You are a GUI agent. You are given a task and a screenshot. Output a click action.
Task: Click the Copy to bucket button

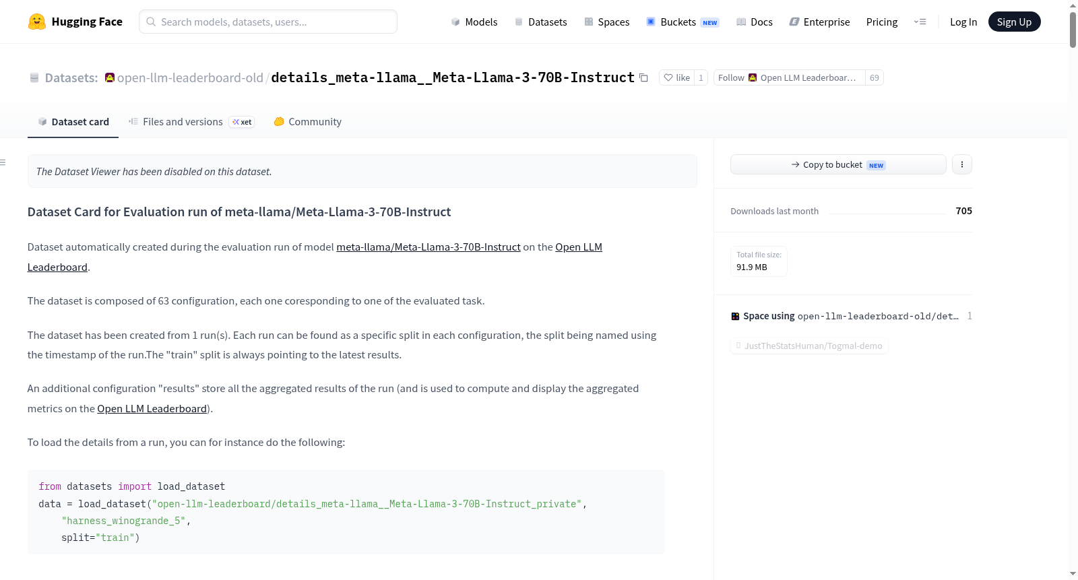(x=838, y=164)
